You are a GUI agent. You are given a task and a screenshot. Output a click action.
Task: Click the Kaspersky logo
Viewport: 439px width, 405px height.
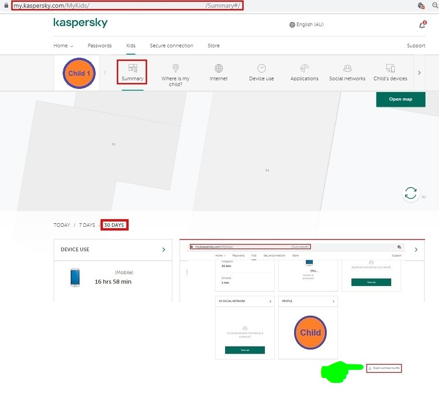click(x=80, y=23)
